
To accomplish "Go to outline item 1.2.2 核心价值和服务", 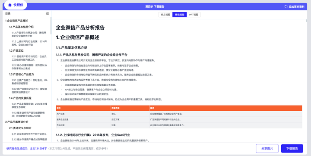I will [x=29, y=67].
